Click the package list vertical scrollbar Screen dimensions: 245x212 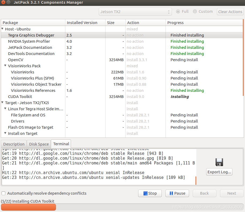point(243,58)
